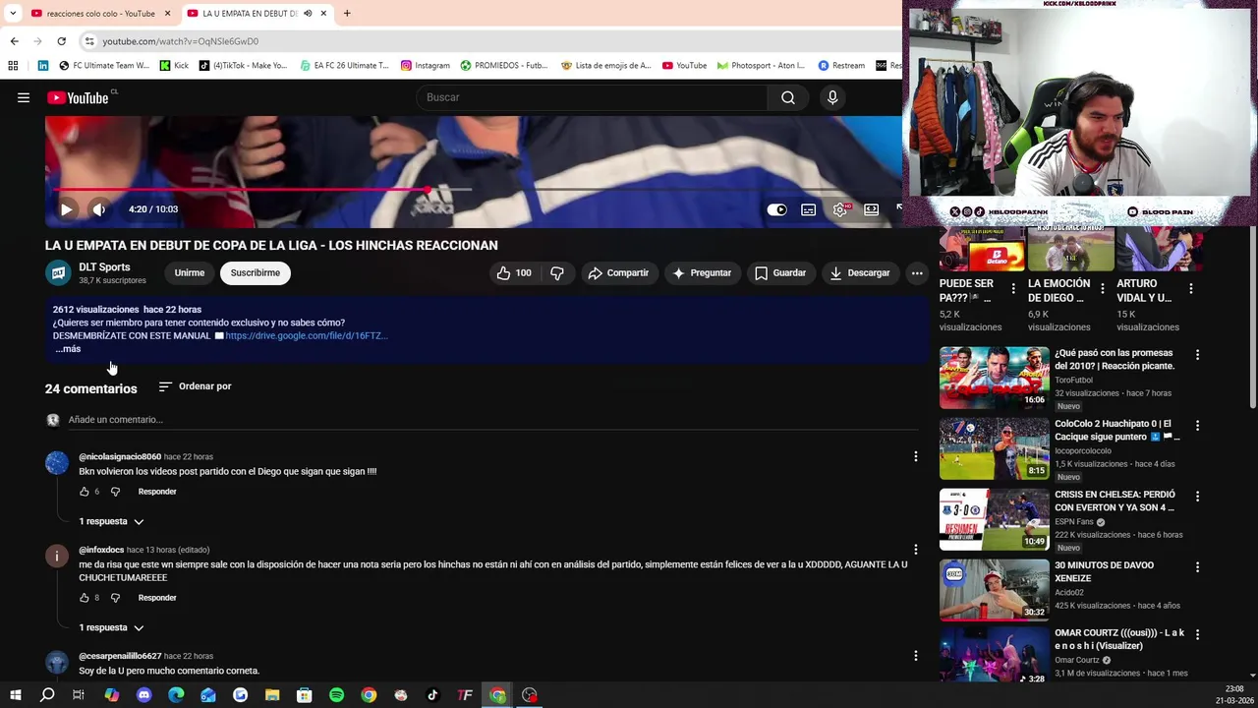
Task: Expand the description with ...más
Action: click(x=68, y=349)
